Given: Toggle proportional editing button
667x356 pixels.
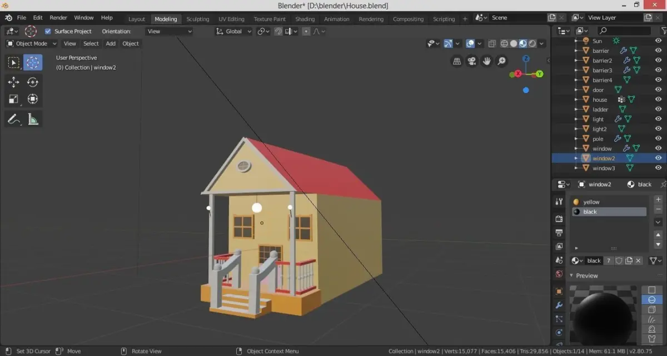Looking at the screenshot, I should pyautogui.click(x=306, y=31).
